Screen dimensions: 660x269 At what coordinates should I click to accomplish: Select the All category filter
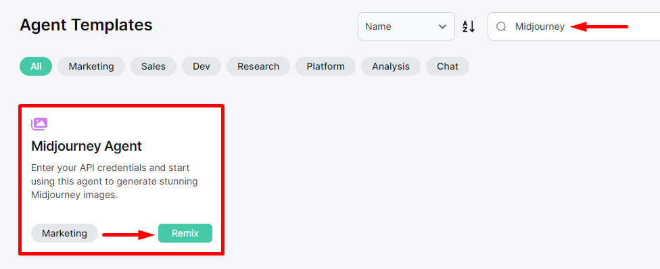(x=36, y=66)
